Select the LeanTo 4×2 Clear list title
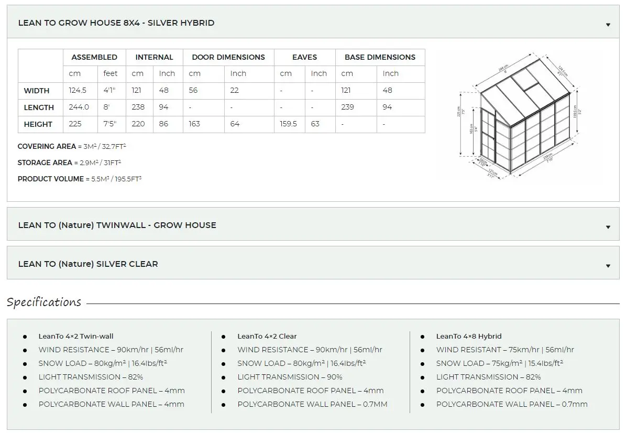627x433 pixels. 267,336
